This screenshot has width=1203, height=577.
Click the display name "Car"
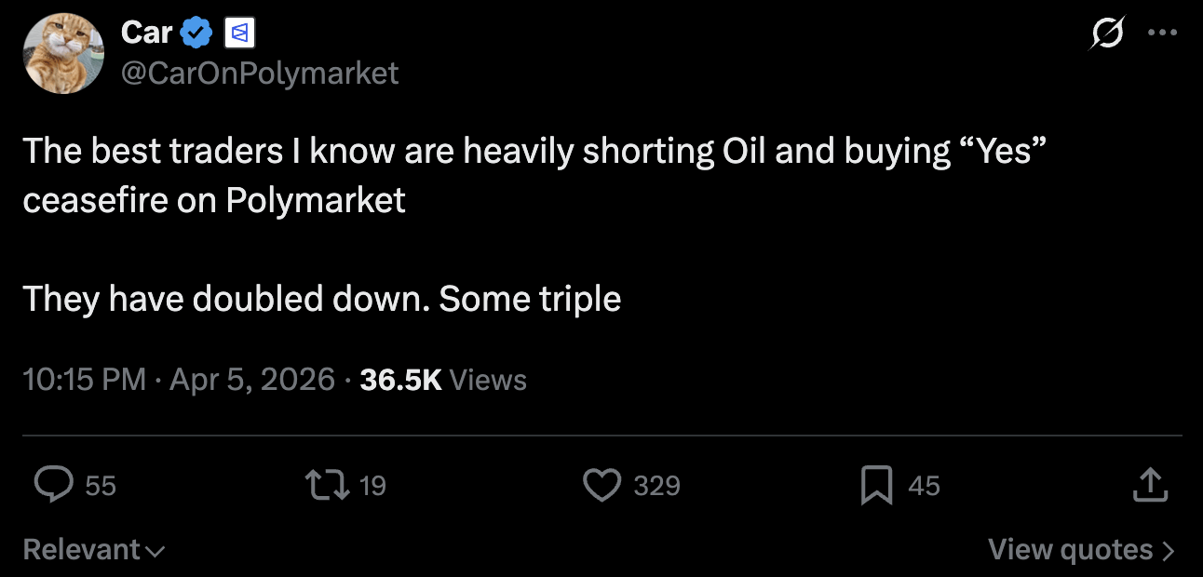146,33
